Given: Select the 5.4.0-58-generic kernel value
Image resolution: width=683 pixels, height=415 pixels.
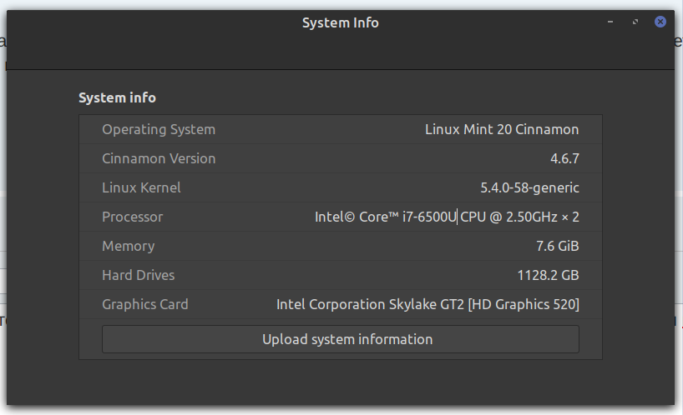Looking at the screenshot, I should click(529, 187).
